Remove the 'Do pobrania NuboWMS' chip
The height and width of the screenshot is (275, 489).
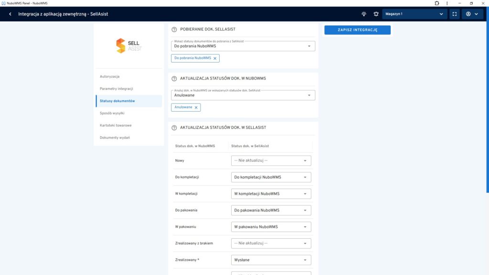point(215,58)
